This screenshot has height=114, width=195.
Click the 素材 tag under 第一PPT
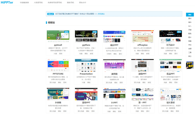coord(148,111)
